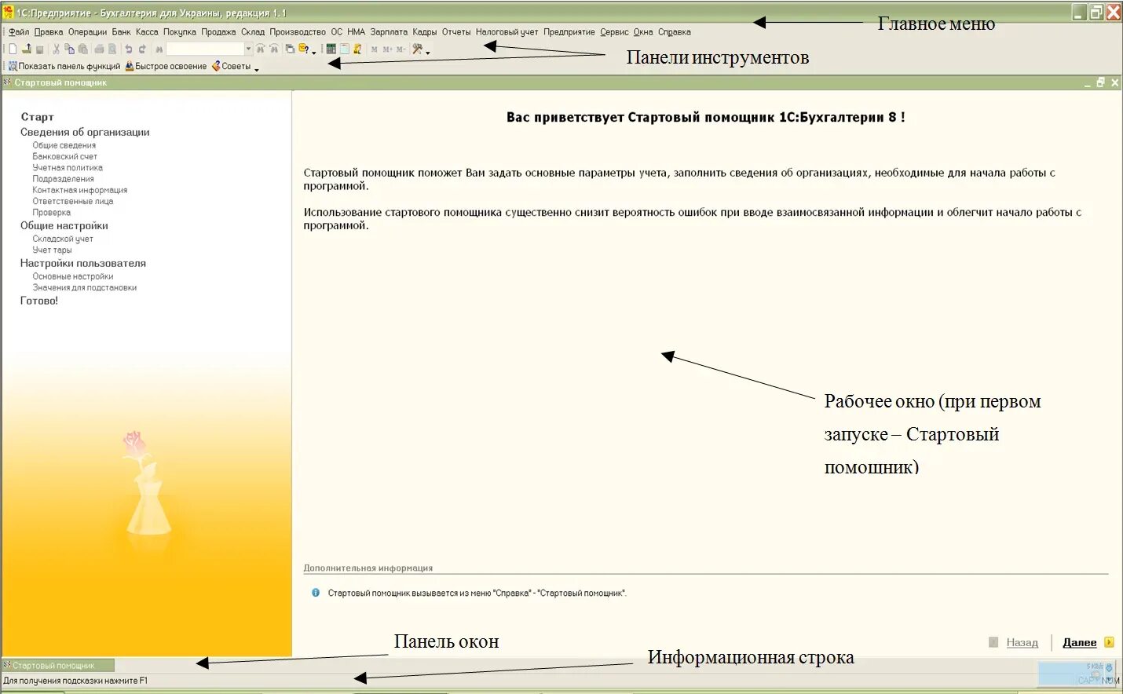The height and width of the screenshot is (694, 1123).
Task: Open the Операции menu
Action: click(87, 32)
